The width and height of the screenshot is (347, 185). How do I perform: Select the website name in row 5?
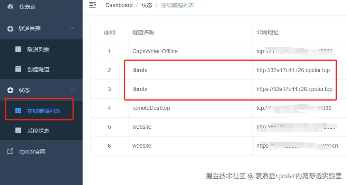(x=141, y=127)
